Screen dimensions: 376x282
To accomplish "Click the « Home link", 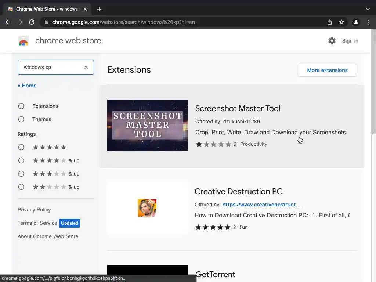I will coord(27,86).
